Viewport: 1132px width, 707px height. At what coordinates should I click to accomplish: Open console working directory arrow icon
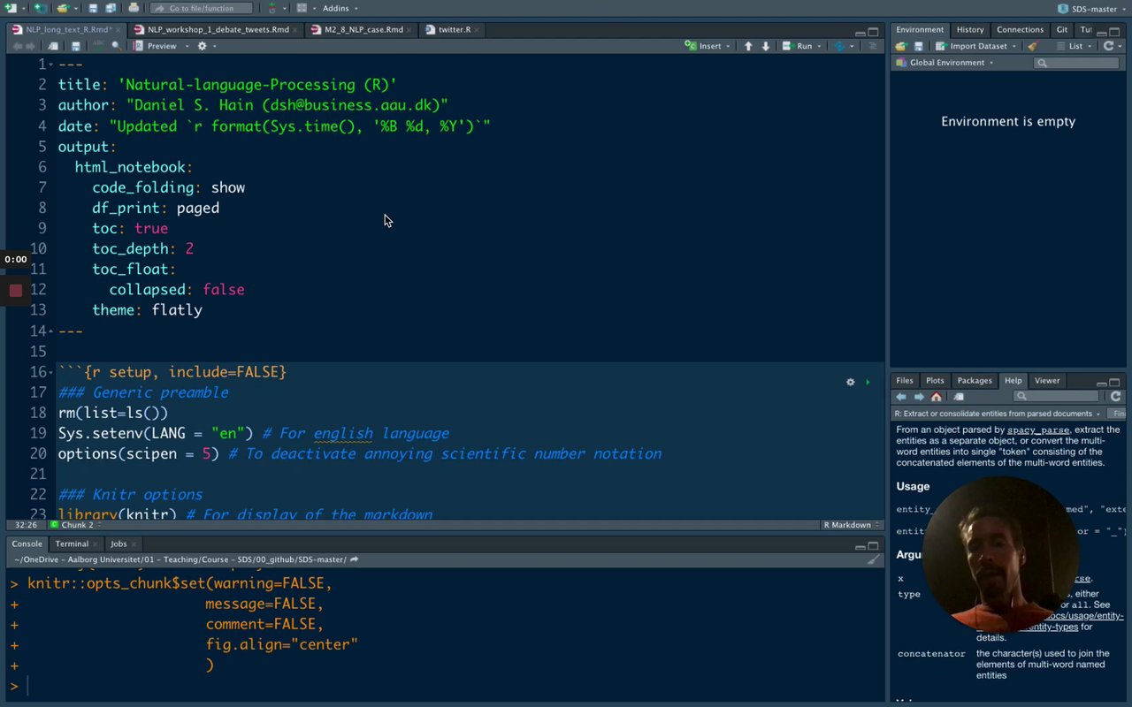coord(354,559)
